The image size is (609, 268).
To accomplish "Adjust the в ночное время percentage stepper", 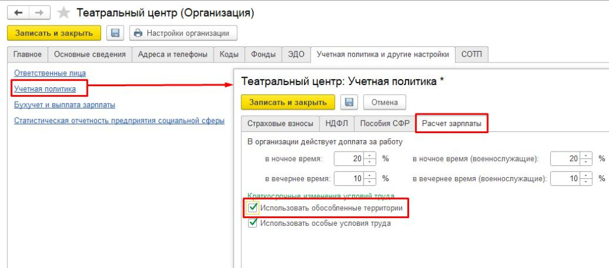I will point(371,159).
